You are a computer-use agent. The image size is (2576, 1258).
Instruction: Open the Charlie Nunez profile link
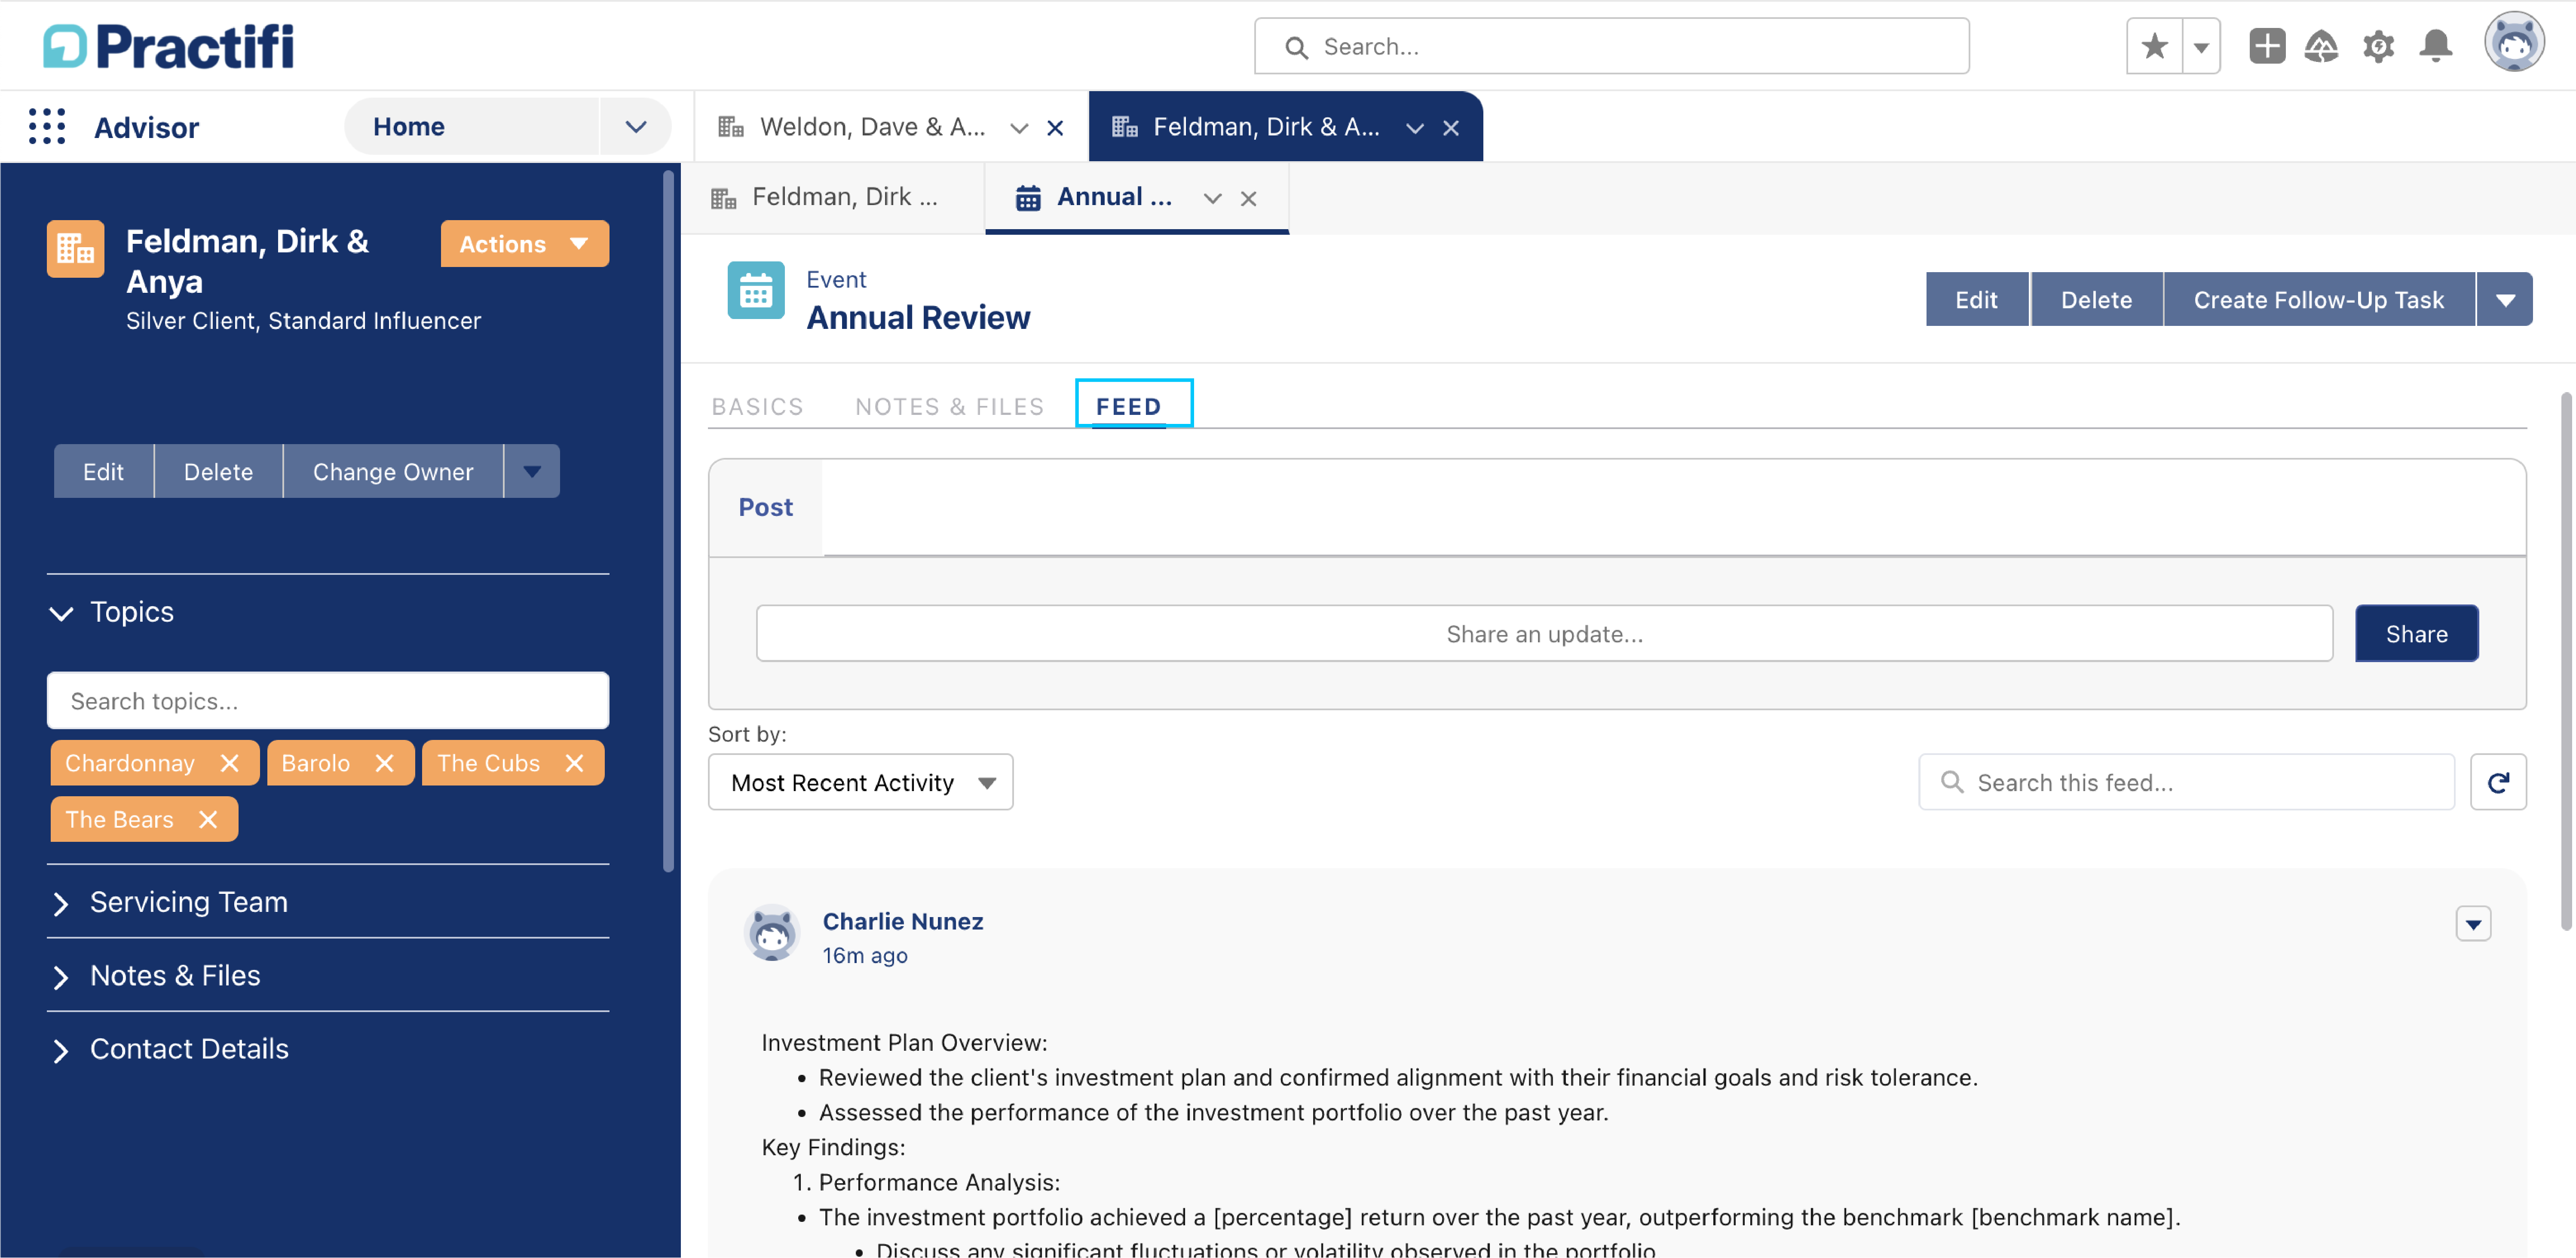pyautogui.click(x=903, y=921)
